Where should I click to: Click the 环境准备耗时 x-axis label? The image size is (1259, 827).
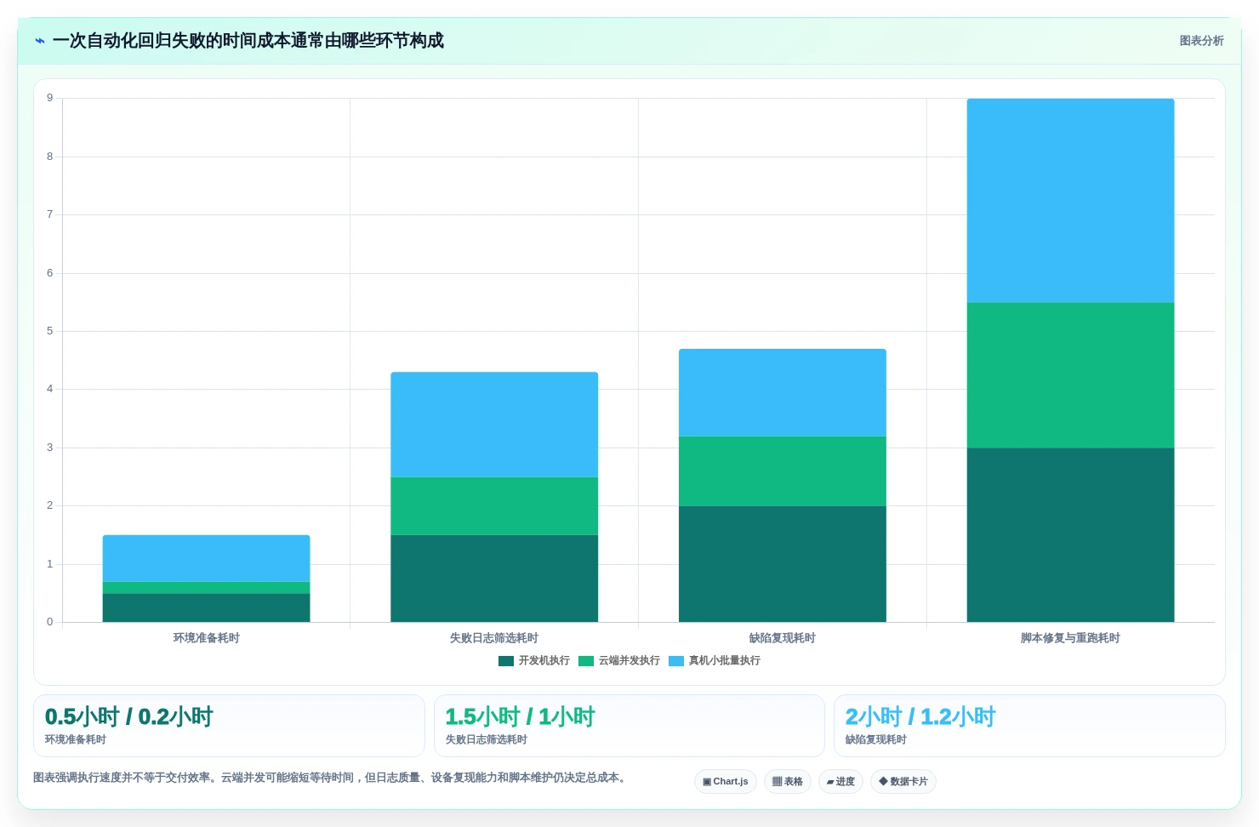207,638
